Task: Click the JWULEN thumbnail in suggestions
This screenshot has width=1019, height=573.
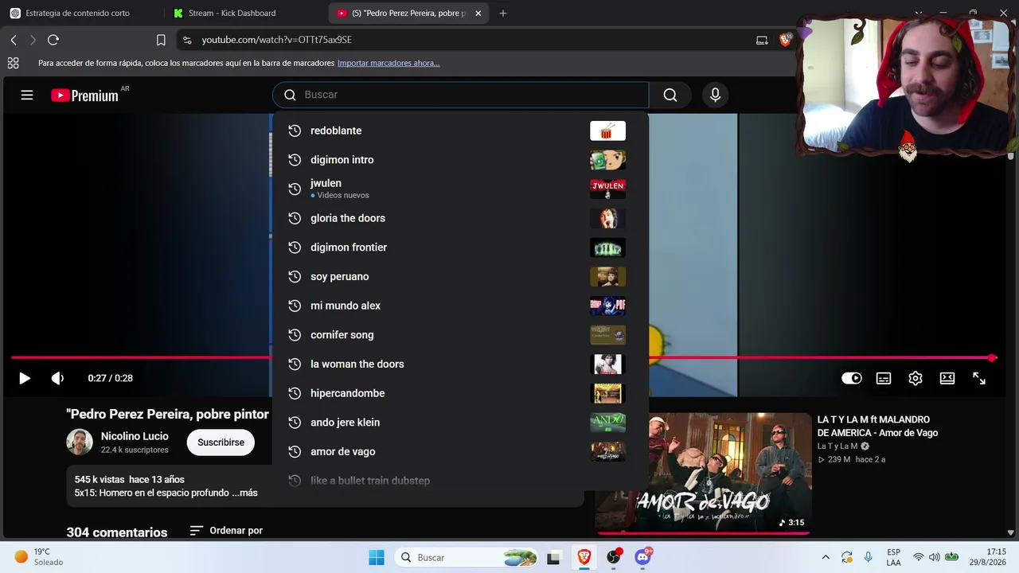Action: tap(607, 189)
